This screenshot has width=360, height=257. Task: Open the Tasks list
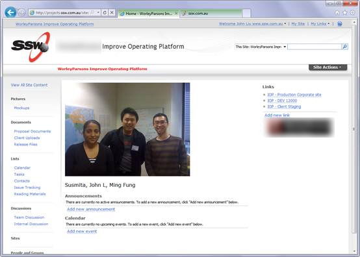(19, 174)
